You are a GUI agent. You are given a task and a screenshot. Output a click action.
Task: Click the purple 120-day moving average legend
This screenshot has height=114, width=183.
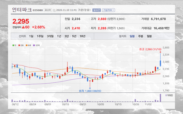click(36, 45)
